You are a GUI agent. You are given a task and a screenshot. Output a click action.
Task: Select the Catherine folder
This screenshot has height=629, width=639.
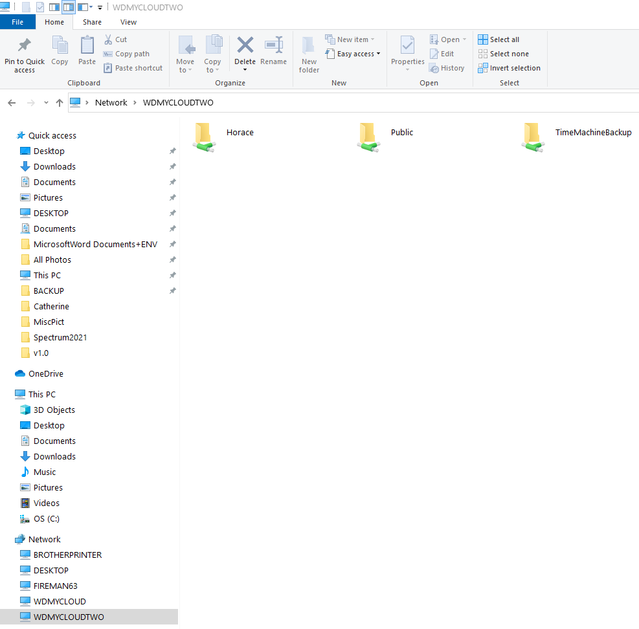click(x=45, y=306)
